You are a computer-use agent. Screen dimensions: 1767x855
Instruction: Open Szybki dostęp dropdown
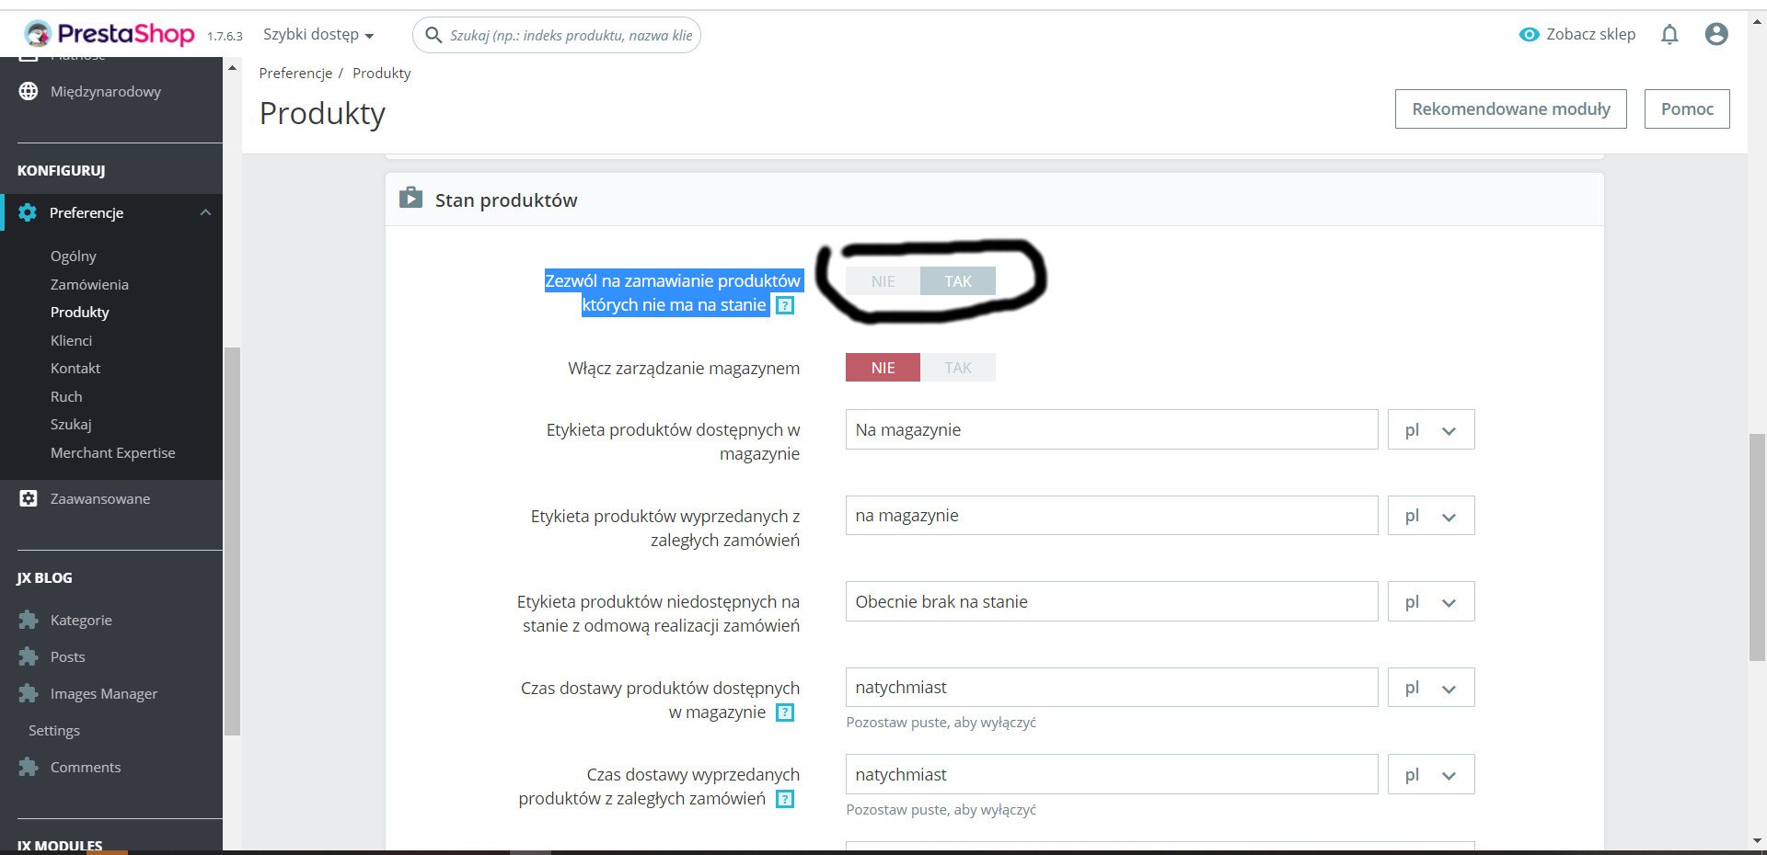point(318,35)
